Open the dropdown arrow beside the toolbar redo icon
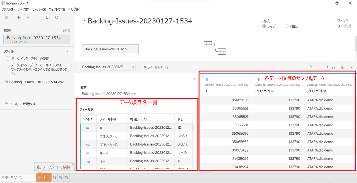The image size is (357, 183). [x=42, y=17]
